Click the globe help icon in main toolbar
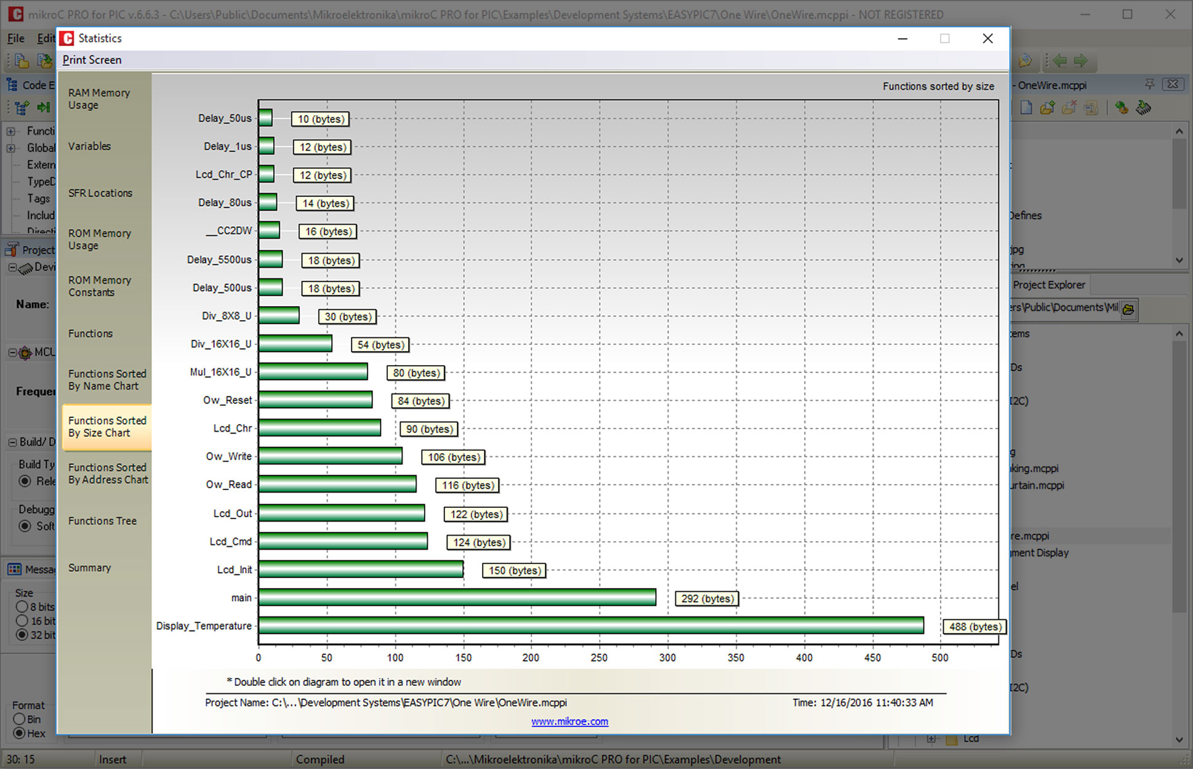This screenshot has height=769, width=1193. 1026,60
